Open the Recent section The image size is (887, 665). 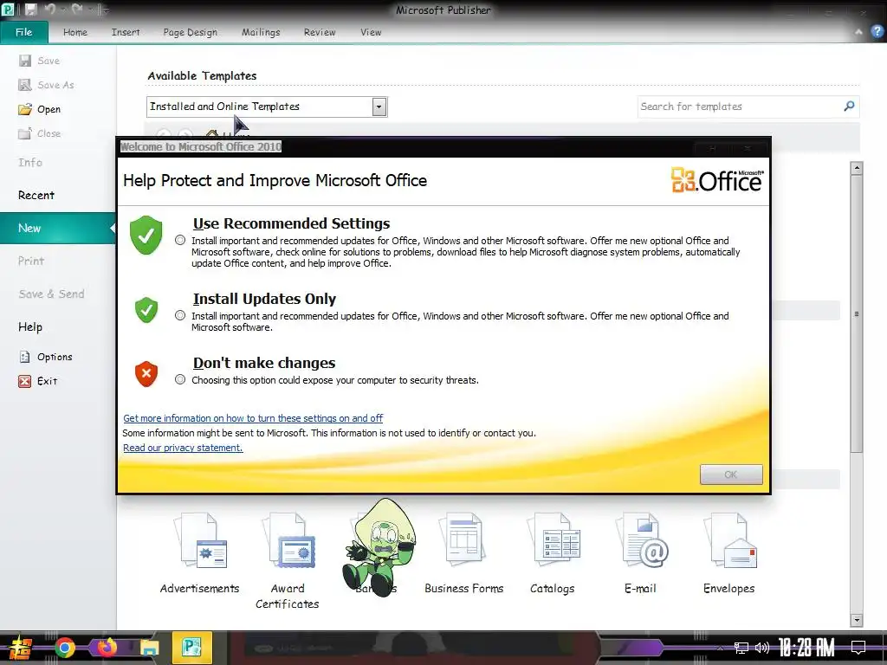[x=36, y=195]
